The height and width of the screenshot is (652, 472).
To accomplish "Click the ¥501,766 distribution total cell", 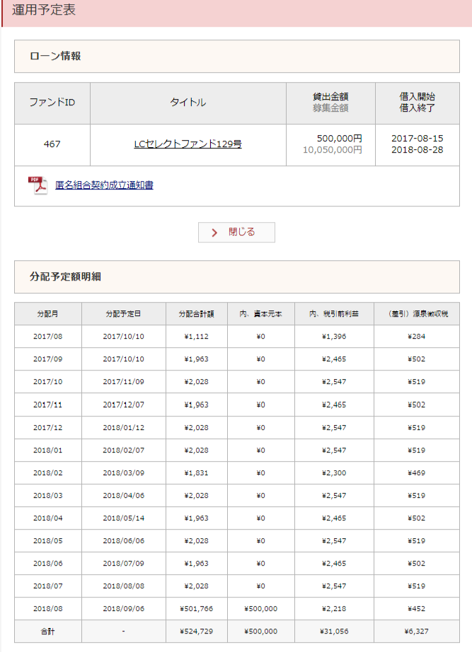I will (197, 608).
